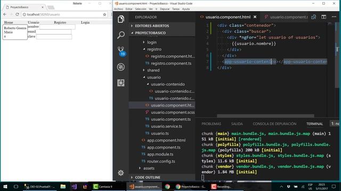The height and width of the screenshot is (191, 341).
Task: Open the Manage gear icon in VS Code
Action: [121, 173]
